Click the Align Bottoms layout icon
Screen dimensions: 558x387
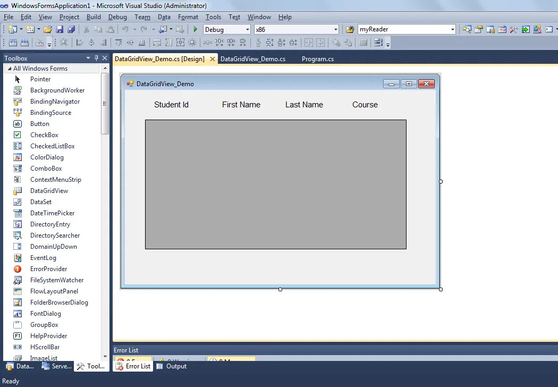[x=142, y=43]
